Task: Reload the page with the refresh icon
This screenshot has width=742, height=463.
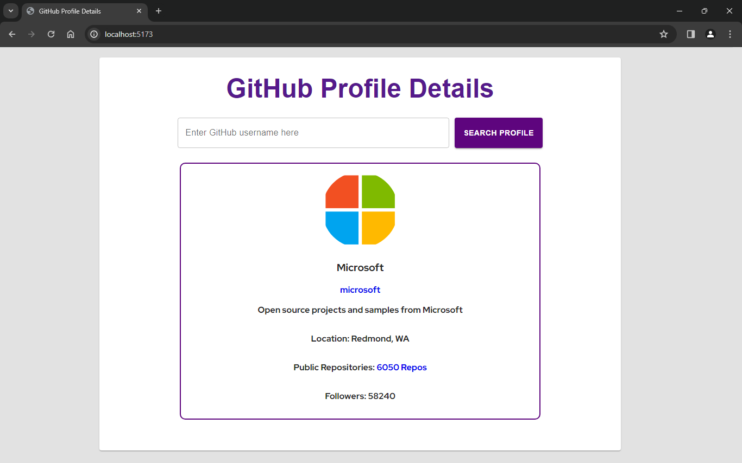Action: click(x=51, y=34)
